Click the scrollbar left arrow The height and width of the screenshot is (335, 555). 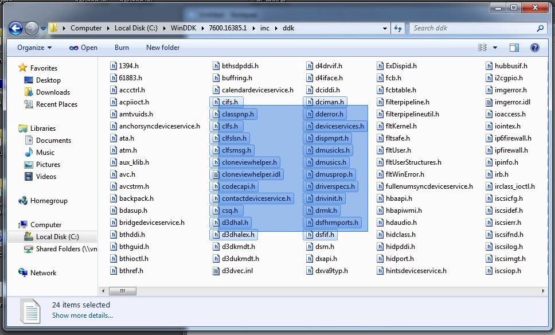pyautogui.click(x=103, y=291)
